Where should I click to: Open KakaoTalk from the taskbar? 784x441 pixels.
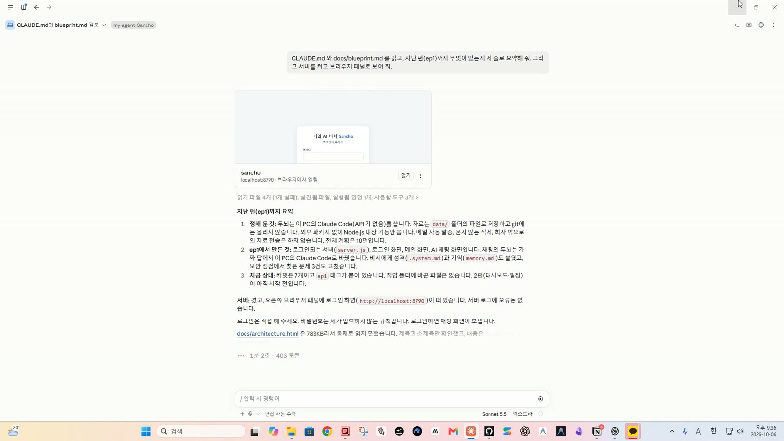click(633, 431)
